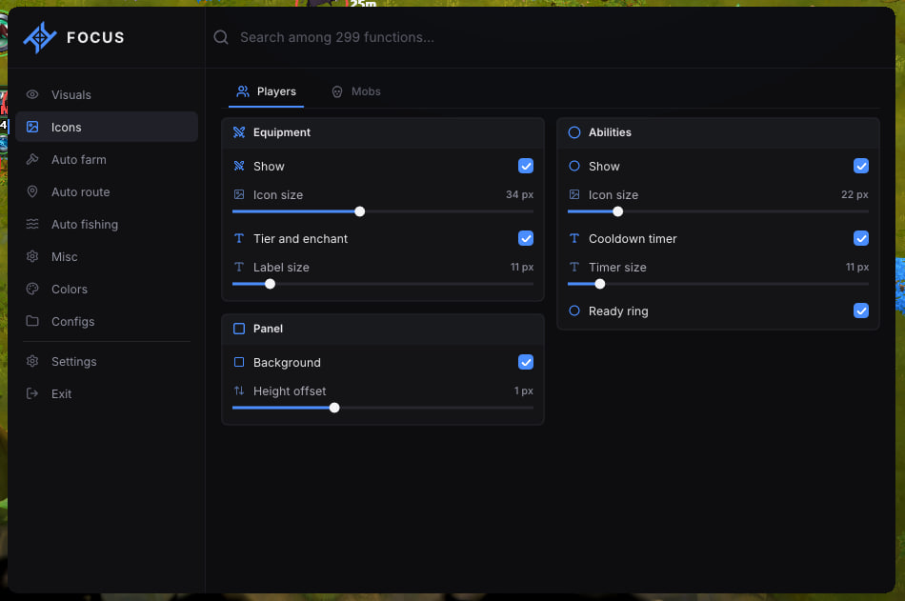Toggle the Panel Background checkbox
905x601 pixels.
[x=526, y=362]
